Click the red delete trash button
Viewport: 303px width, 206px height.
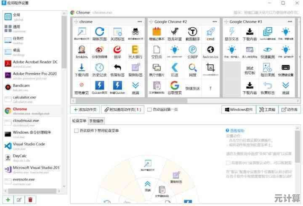pos(30,200)
